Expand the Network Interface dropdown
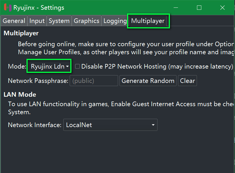Image resolution: width=235 pixels, height=173 pixels. click(x=111, y=125)
